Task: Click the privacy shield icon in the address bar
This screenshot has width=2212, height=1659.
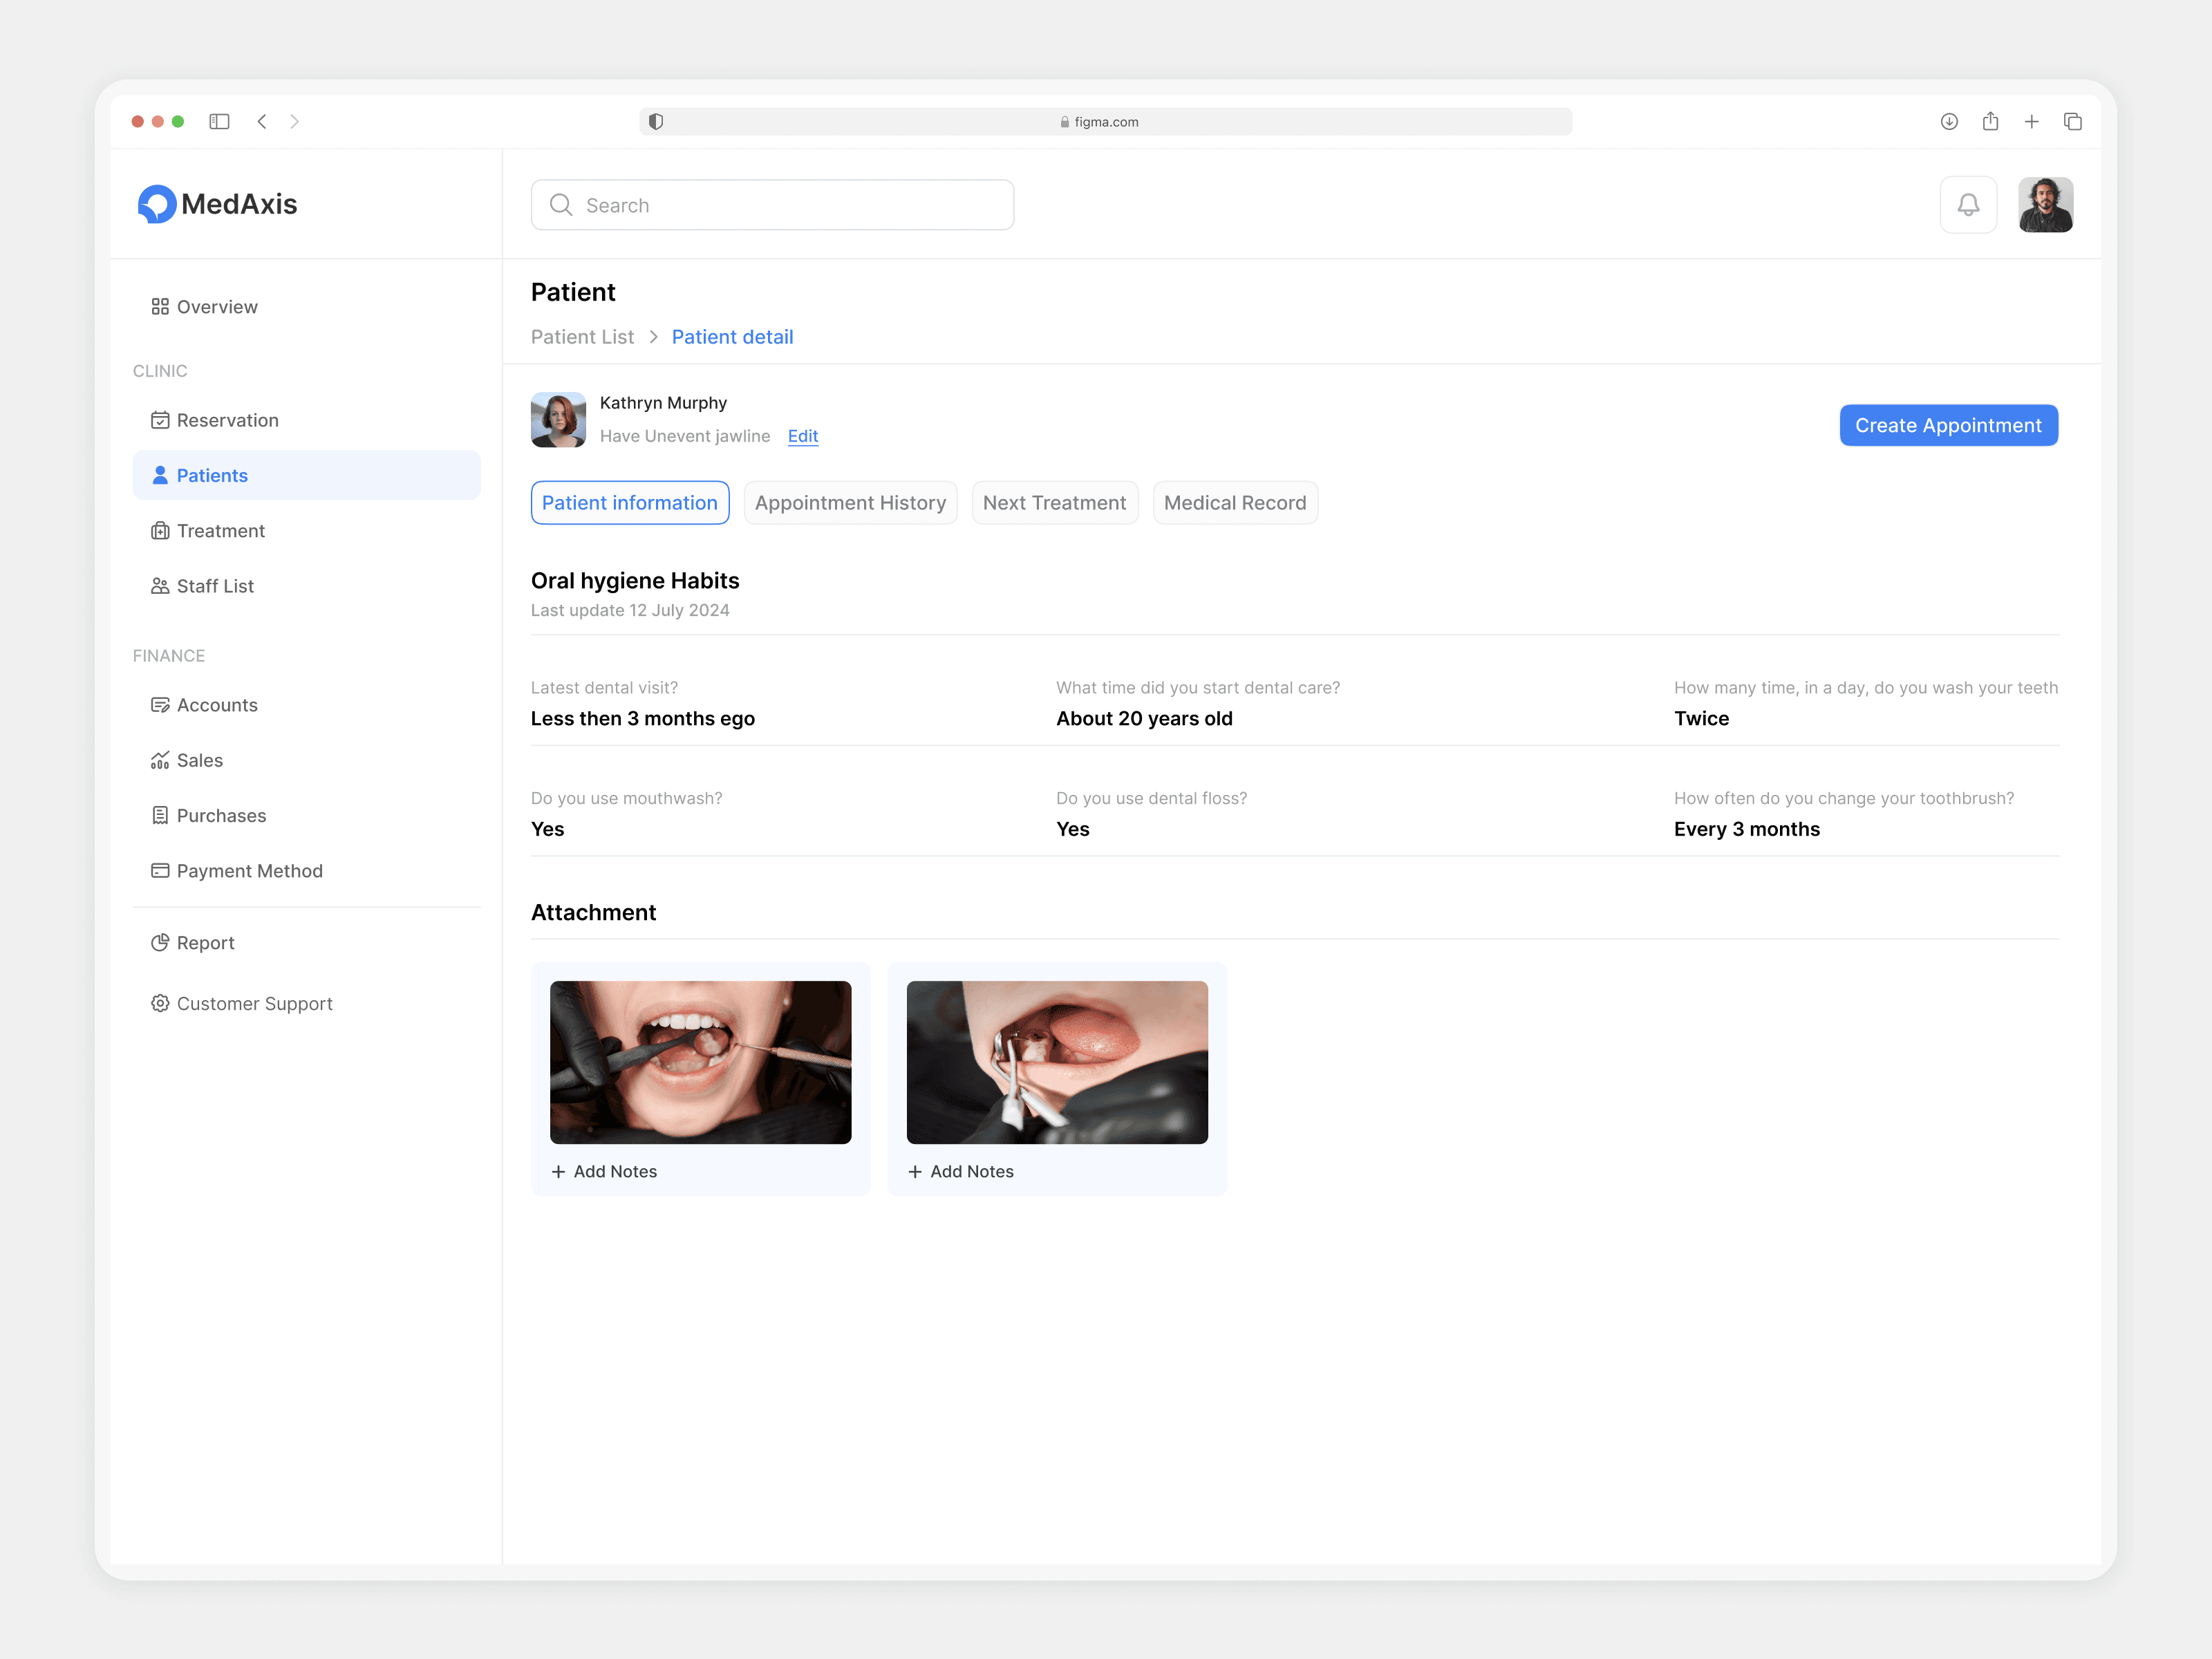Action: pos(656,121)
